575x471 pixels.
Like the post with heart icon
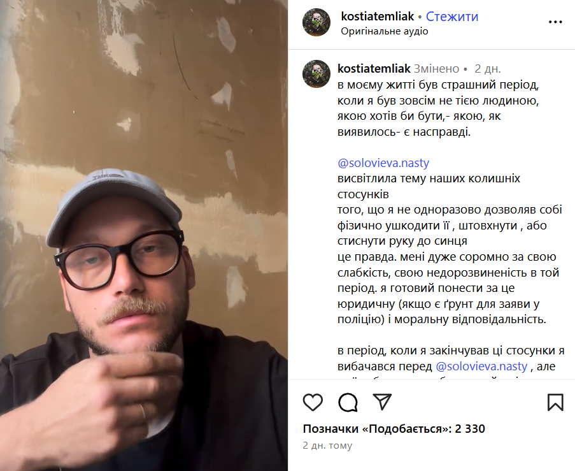[313, 402]
